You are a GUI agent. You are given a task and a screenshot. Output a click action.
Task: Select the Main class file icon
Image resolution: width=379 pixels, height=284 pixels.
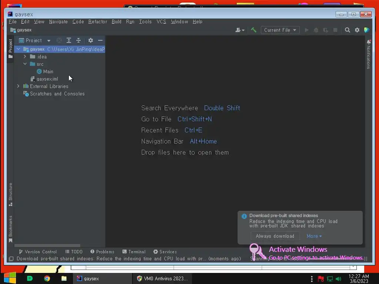[x=39, y=71]
